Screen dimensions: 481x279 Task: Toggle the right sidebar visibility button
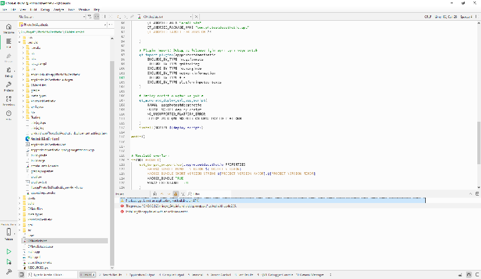click(x=477, y=275)
